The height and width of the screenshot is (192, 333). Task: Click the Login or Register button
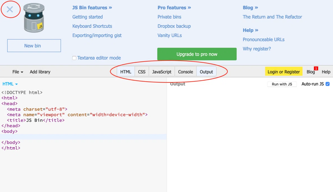(284, 72)
